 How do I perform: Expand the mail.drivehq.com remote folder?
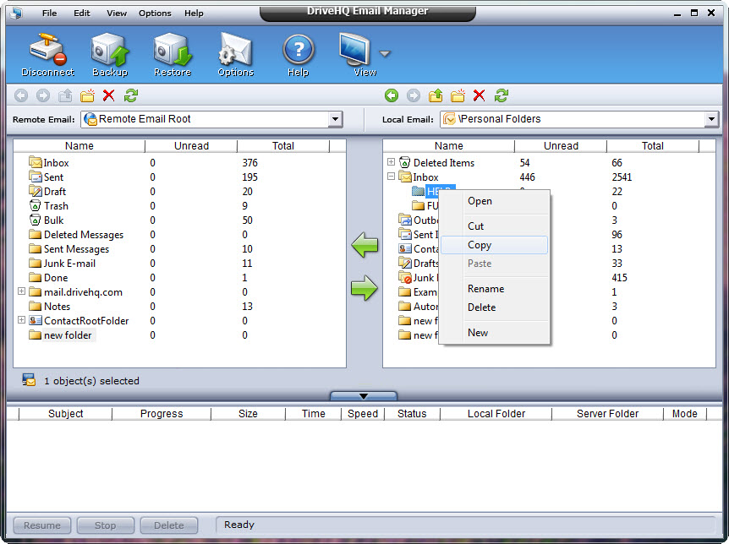click(x=21, y=291)
